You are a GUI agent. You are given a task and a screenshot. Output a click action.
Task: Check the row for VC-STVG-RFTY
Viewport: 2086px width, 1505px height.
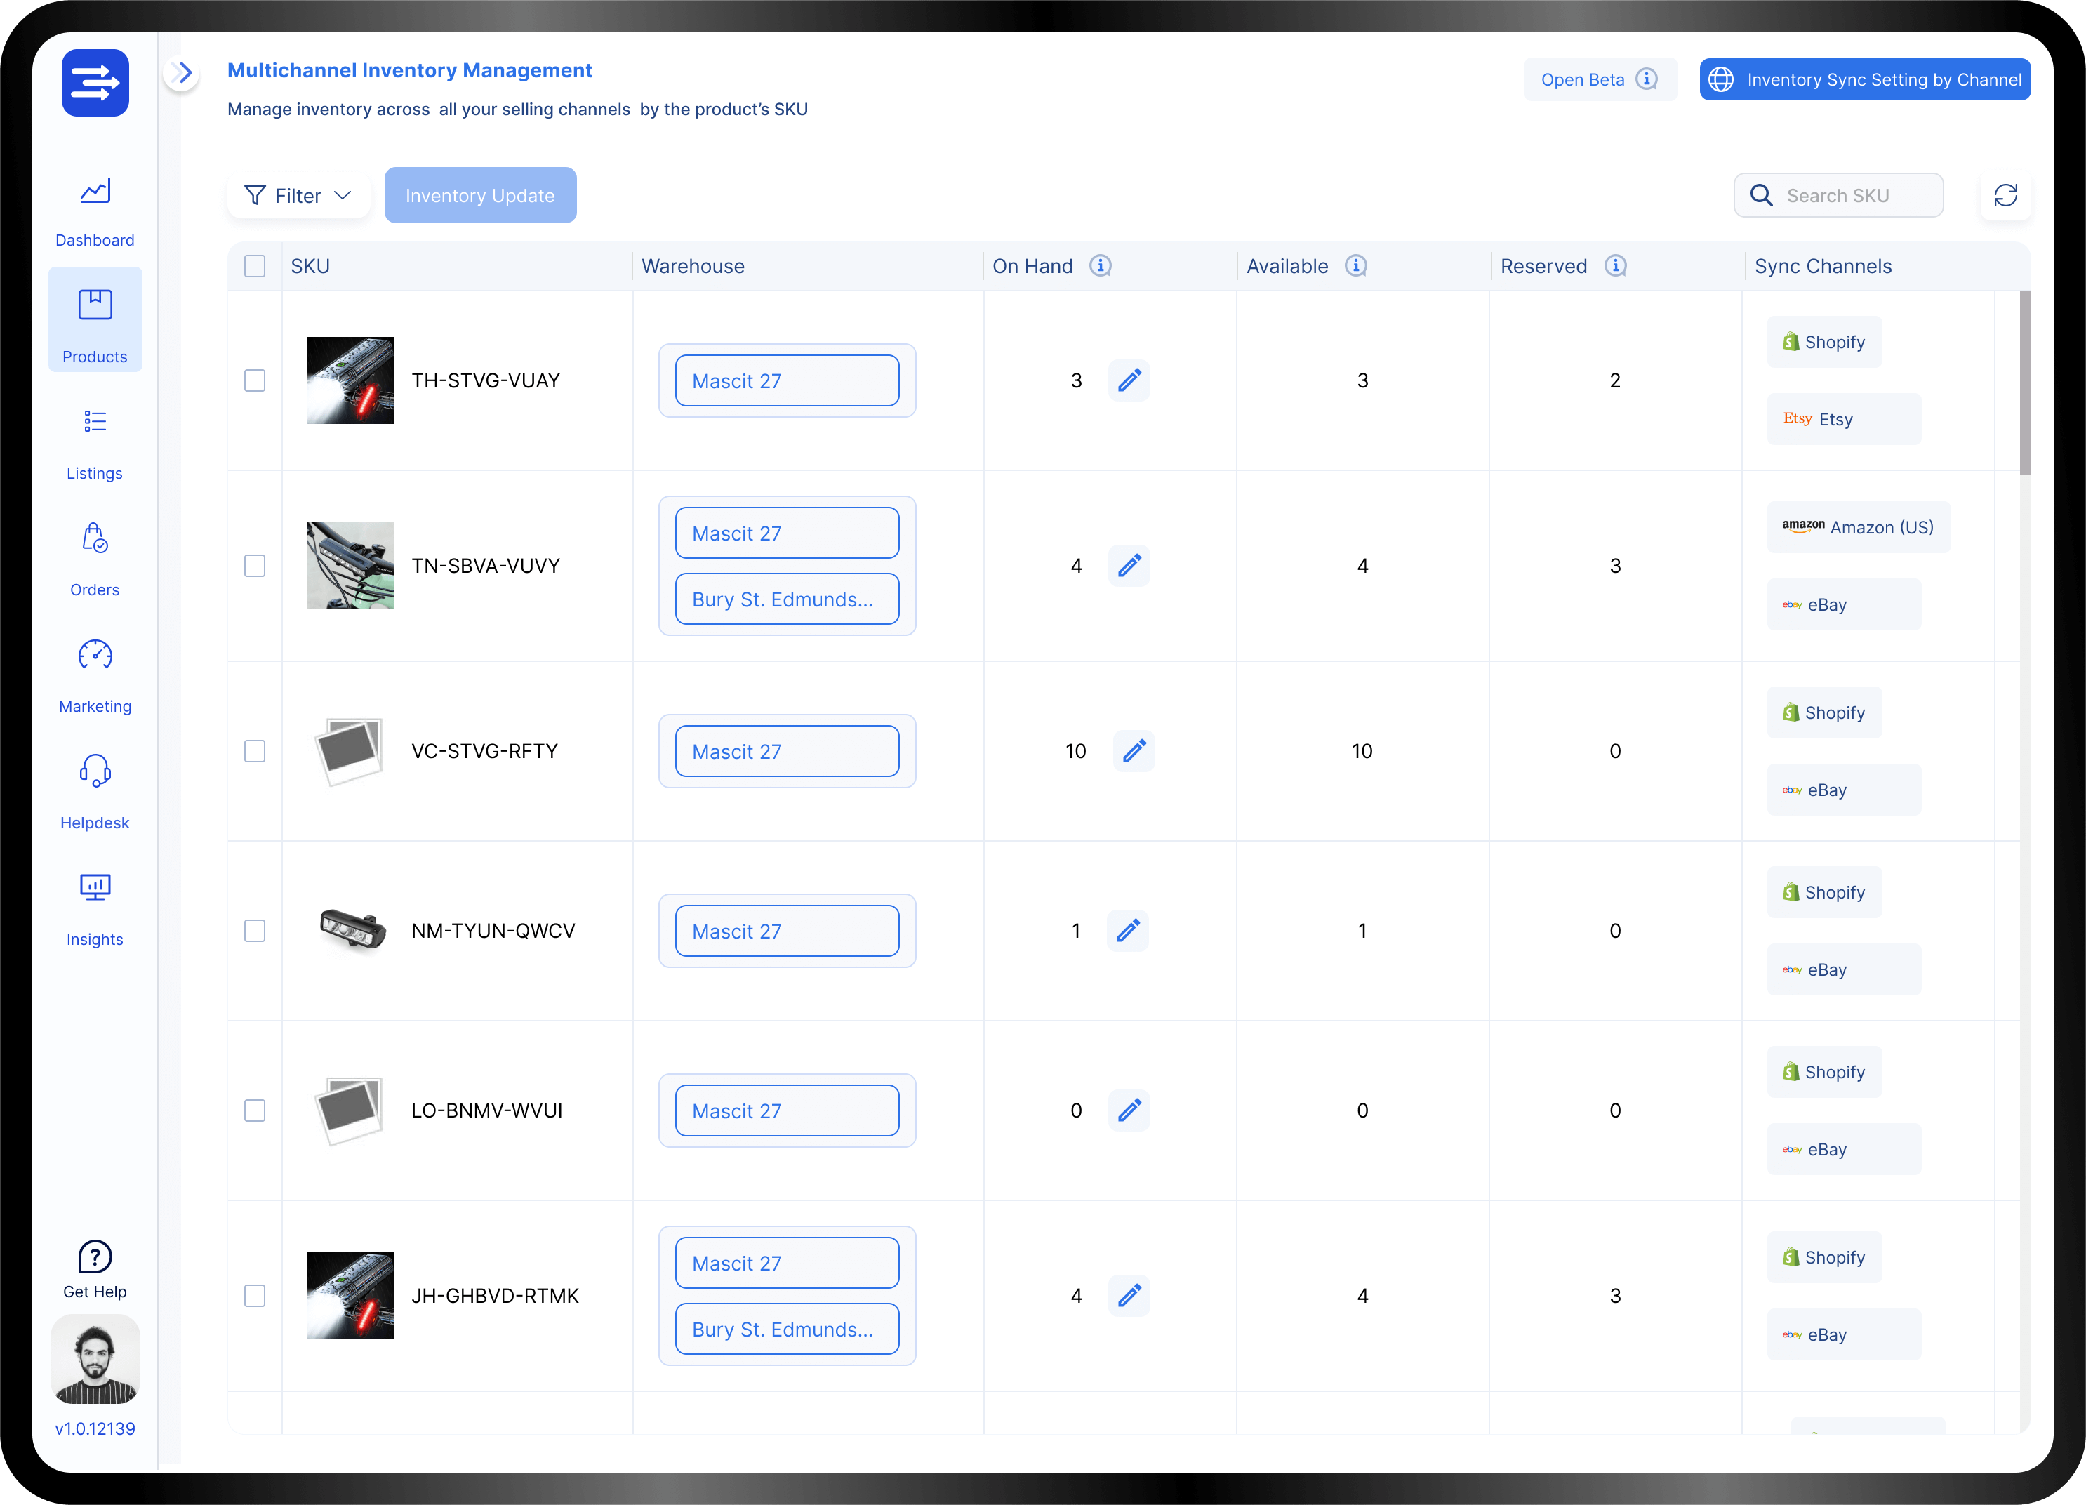pos(255,750)
